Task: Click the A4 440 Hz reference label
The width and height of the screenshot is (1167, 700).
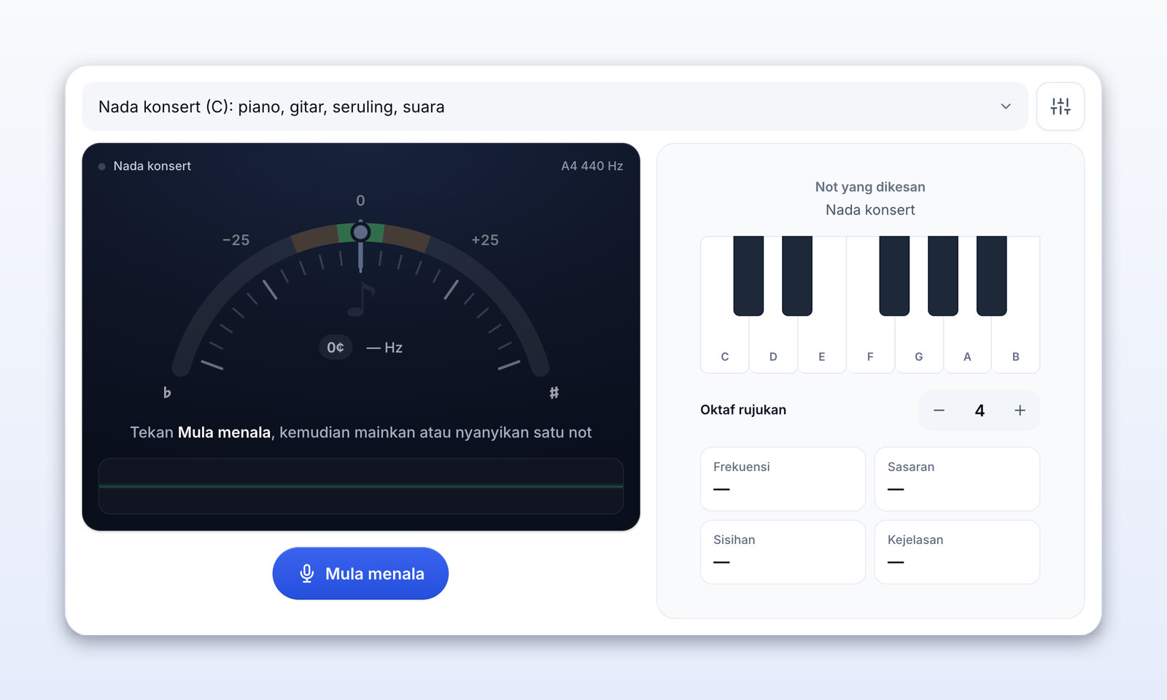Action: click(592, 166)
